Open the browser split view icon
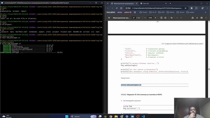 pyautogui.click(x=121, y=8)
